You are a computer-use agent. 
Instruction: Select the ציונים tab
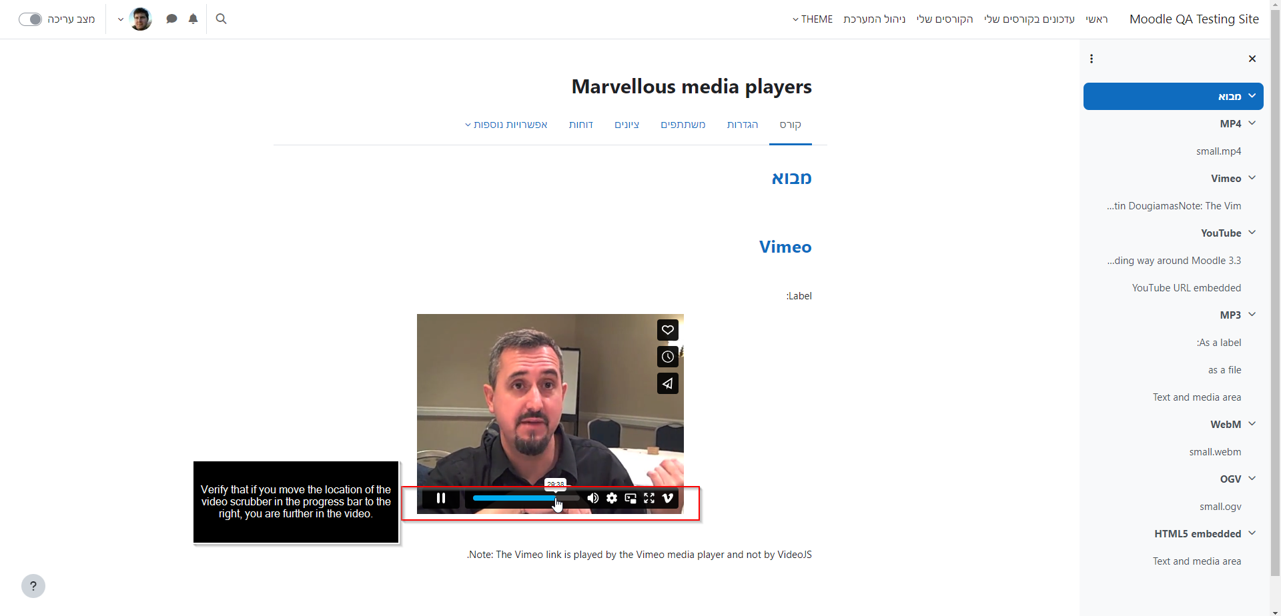pyautogui.click(x=626, y=125)
